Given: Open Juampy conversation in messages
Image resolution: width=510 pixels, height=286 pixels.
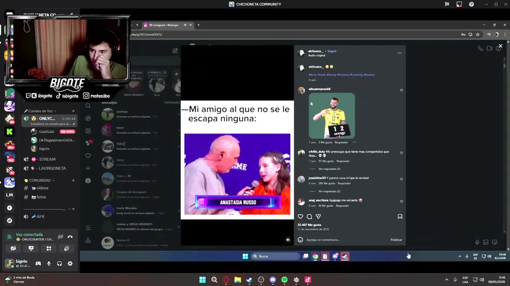Looking at the screenshot, I should click(x=139, y=114).
